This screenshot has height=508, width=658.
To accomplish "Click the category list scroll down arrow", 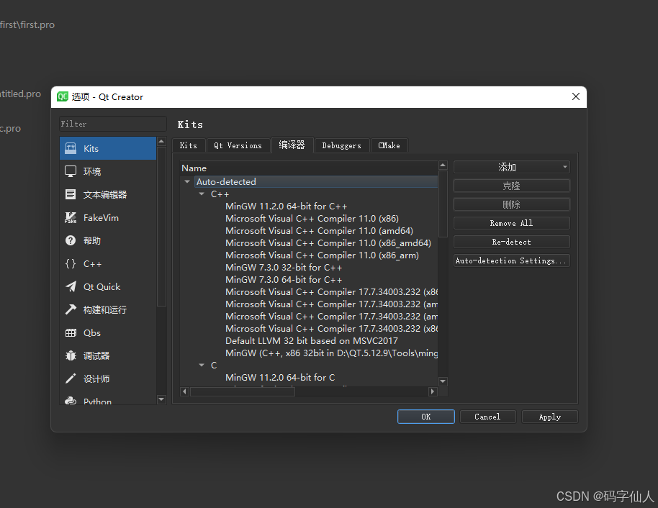I will click(x=161, y=399).
